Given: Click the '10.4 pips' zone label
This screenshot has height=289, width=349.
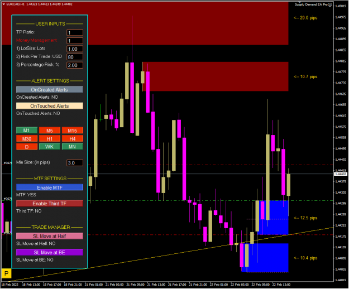Looking at the screenshot, I should pos(305,258).
